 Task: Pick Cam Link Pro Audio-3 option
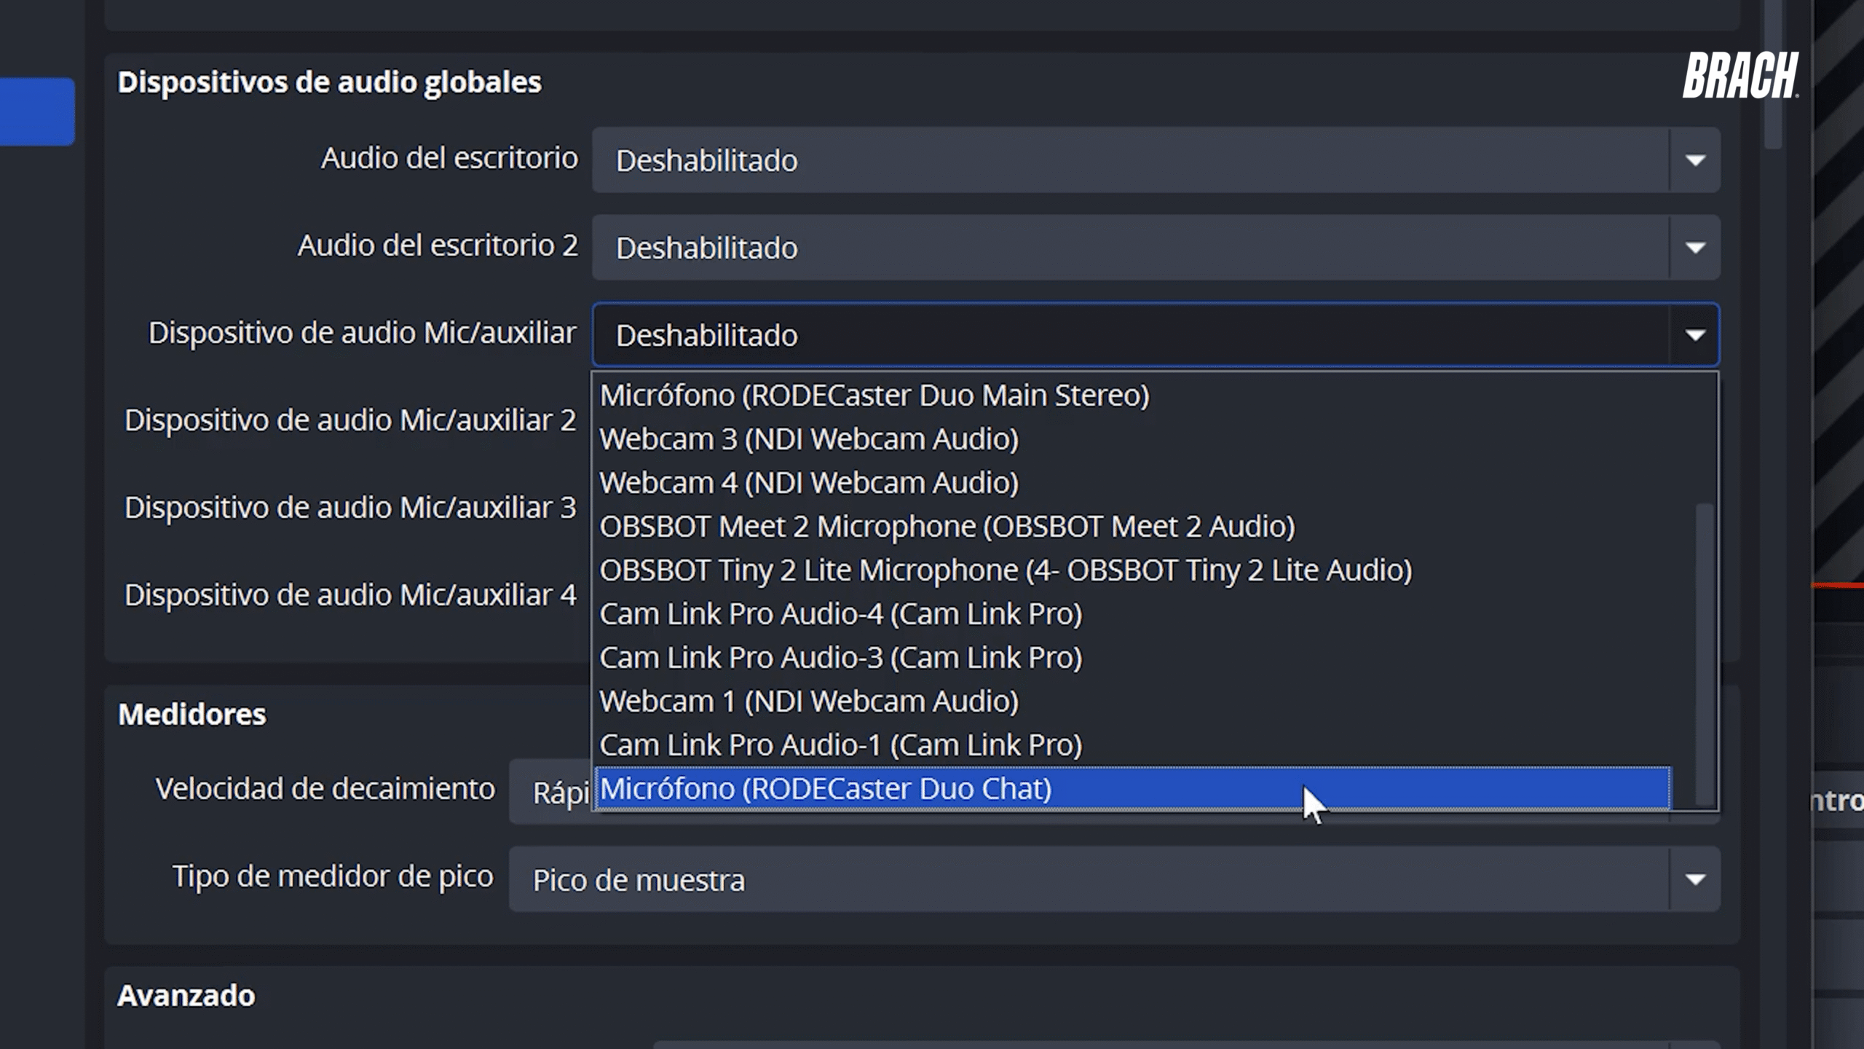pos(840,658)
